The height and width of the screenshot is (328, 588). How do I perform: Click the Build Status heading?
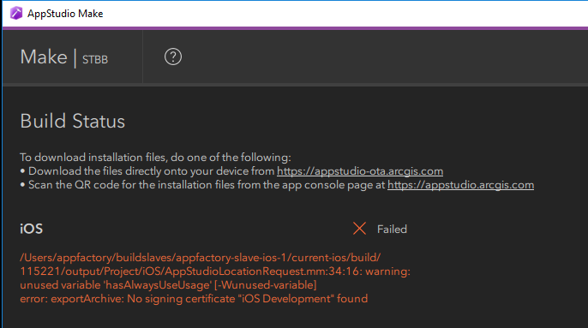(x=72, y=122)
